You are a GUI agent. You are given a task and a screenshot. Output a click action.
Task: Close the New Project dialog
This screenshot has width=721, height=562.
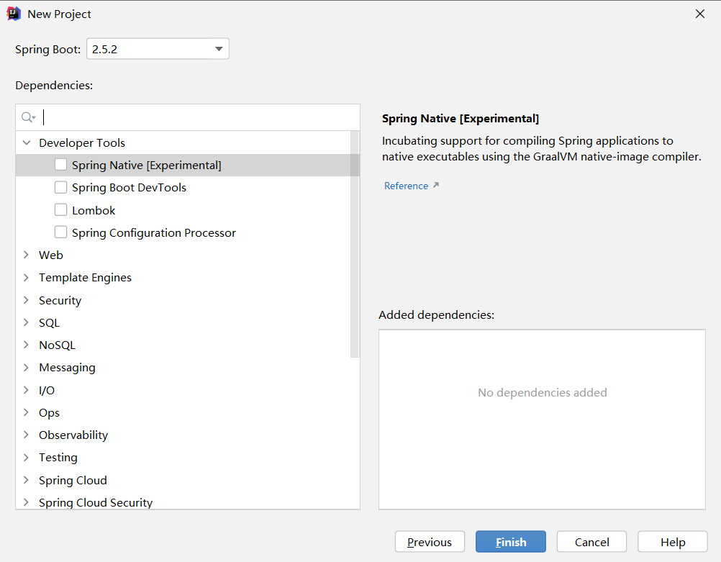pyautogui.click(x=700, y=14)
